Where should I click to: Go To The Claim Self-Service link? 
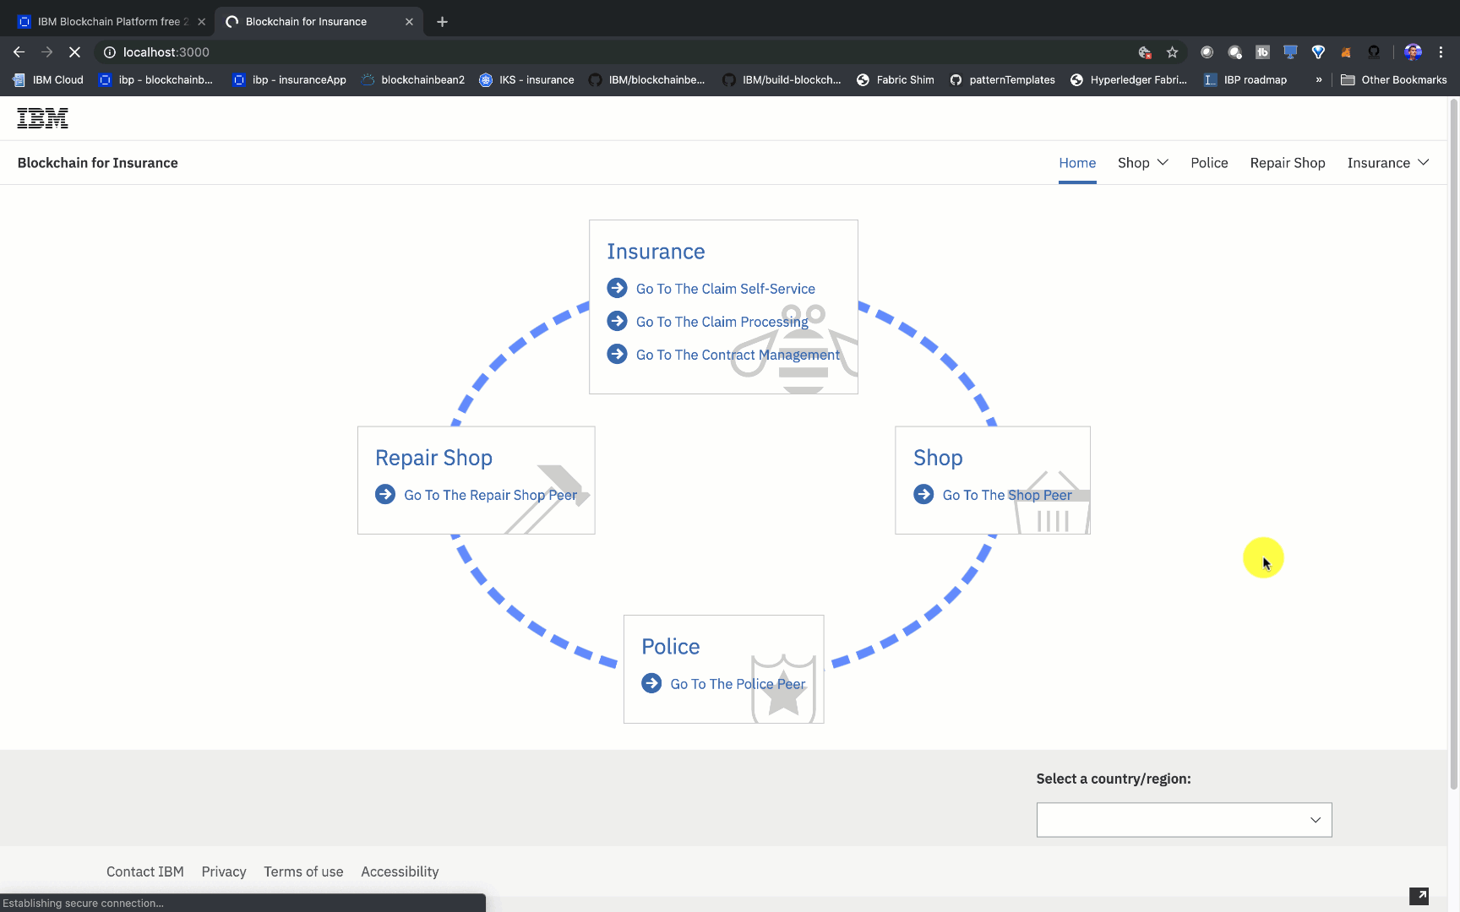pos(726,289)
